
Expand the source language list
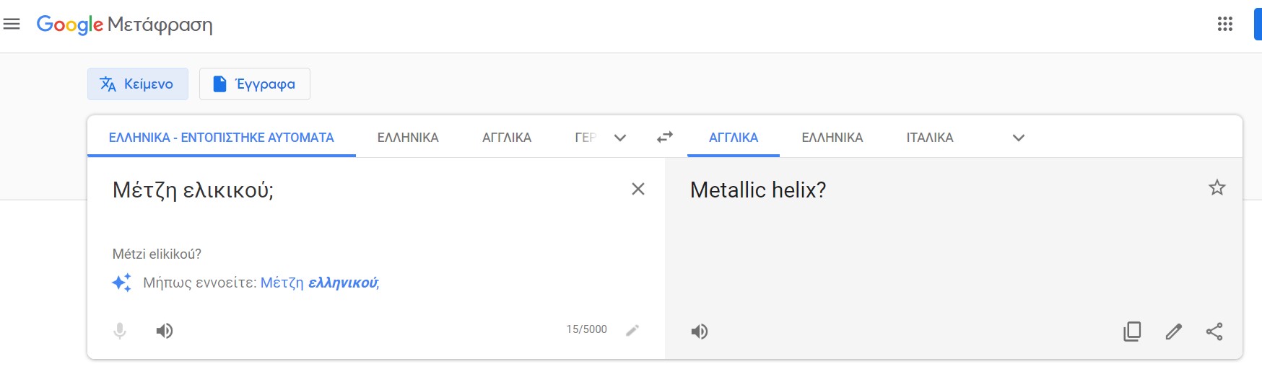(619, 138)
